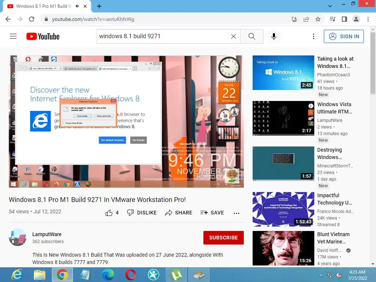376x282 pixels.
Task: Click the Chrome address bar URL
Action: [93, 19]
